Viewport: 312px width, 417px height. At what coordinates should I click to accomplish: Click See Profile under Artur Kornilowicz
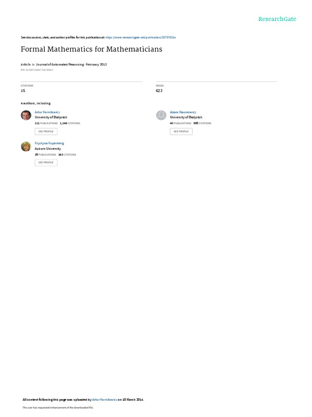pyautogui.click(x=46, y=132)
